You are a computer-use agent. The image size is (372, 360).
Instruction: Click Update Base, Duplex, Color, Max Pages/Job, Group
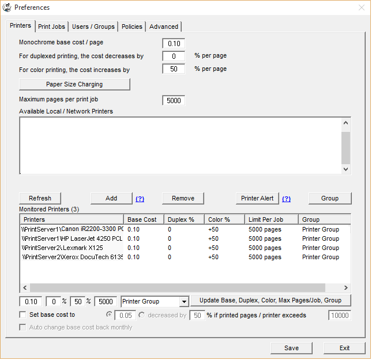(x=270, y=301)
